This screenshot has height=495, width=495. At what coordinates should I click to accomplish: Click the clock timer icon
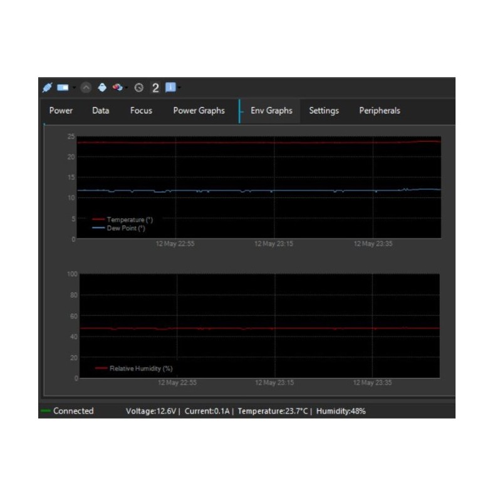coord(138,88)
